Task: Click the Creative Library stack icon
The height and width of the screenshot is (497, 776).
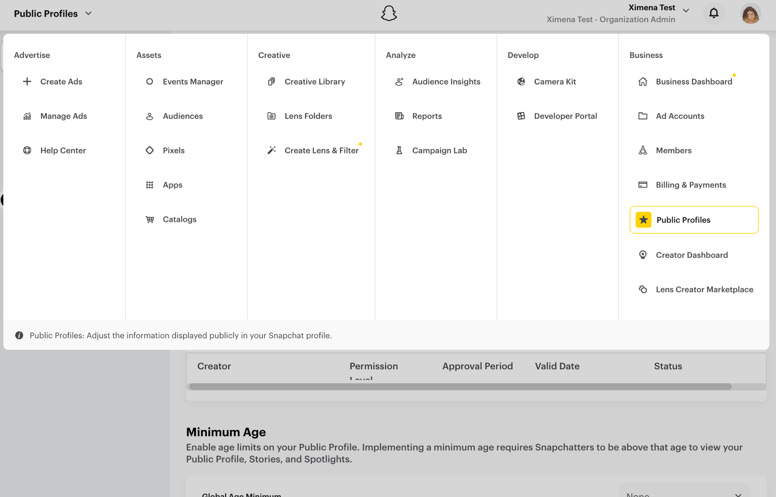Action: 271,81
